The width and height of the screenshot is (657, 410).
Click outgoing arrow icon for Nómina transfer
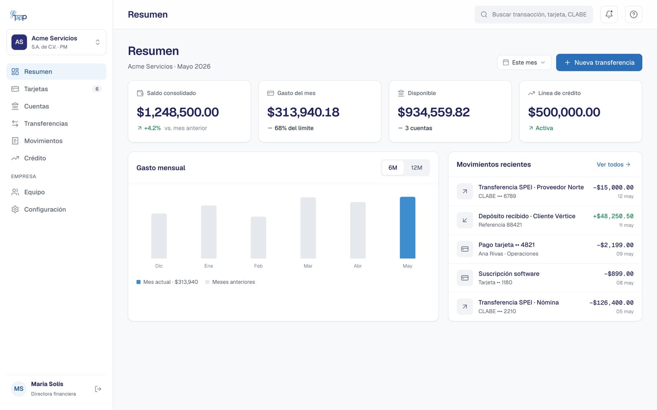pos(465,306)
